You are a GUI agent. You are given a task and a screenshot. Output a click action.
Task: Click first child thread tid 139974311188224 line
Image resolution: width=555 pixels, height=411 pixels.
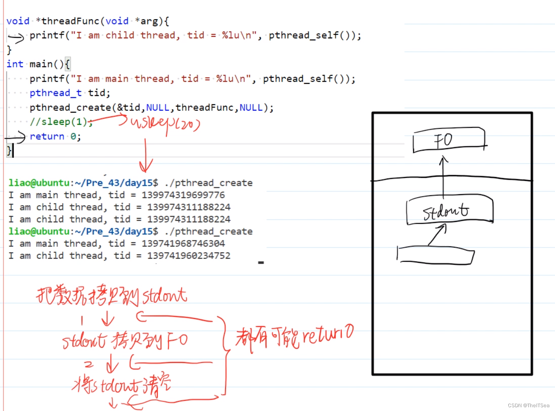[x=119, y=207]
